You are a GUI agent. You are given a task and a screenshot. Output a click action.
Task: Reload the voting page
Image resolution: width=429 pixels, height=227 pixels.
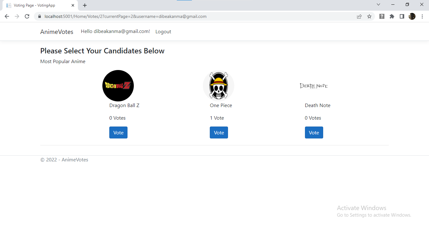pos(27,16)
